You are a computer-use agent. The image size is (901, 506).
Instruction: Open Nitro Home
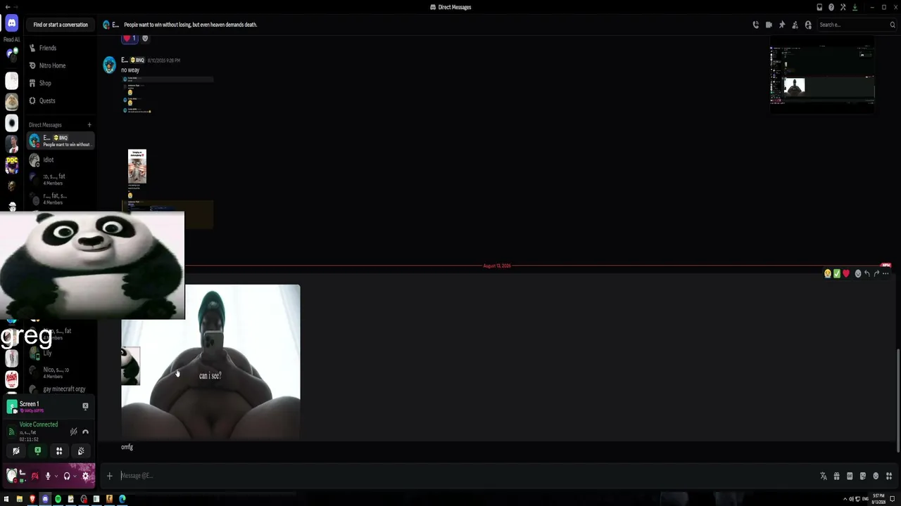61,65
